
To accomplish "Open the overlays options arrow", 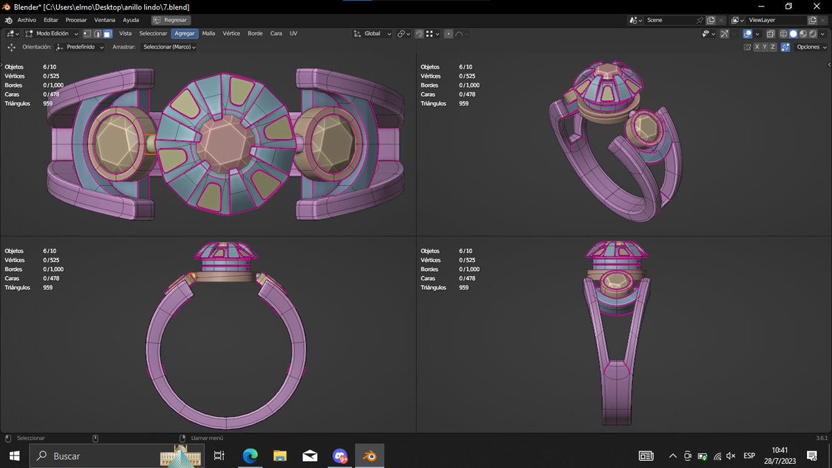I will click(757, 34).
